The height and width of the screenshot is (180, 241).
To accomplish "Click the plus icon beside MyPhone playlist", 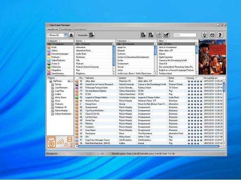I will point(69,81).
